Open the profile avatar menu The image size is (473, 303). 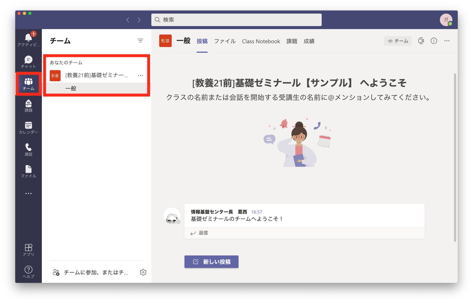[446, 20]
